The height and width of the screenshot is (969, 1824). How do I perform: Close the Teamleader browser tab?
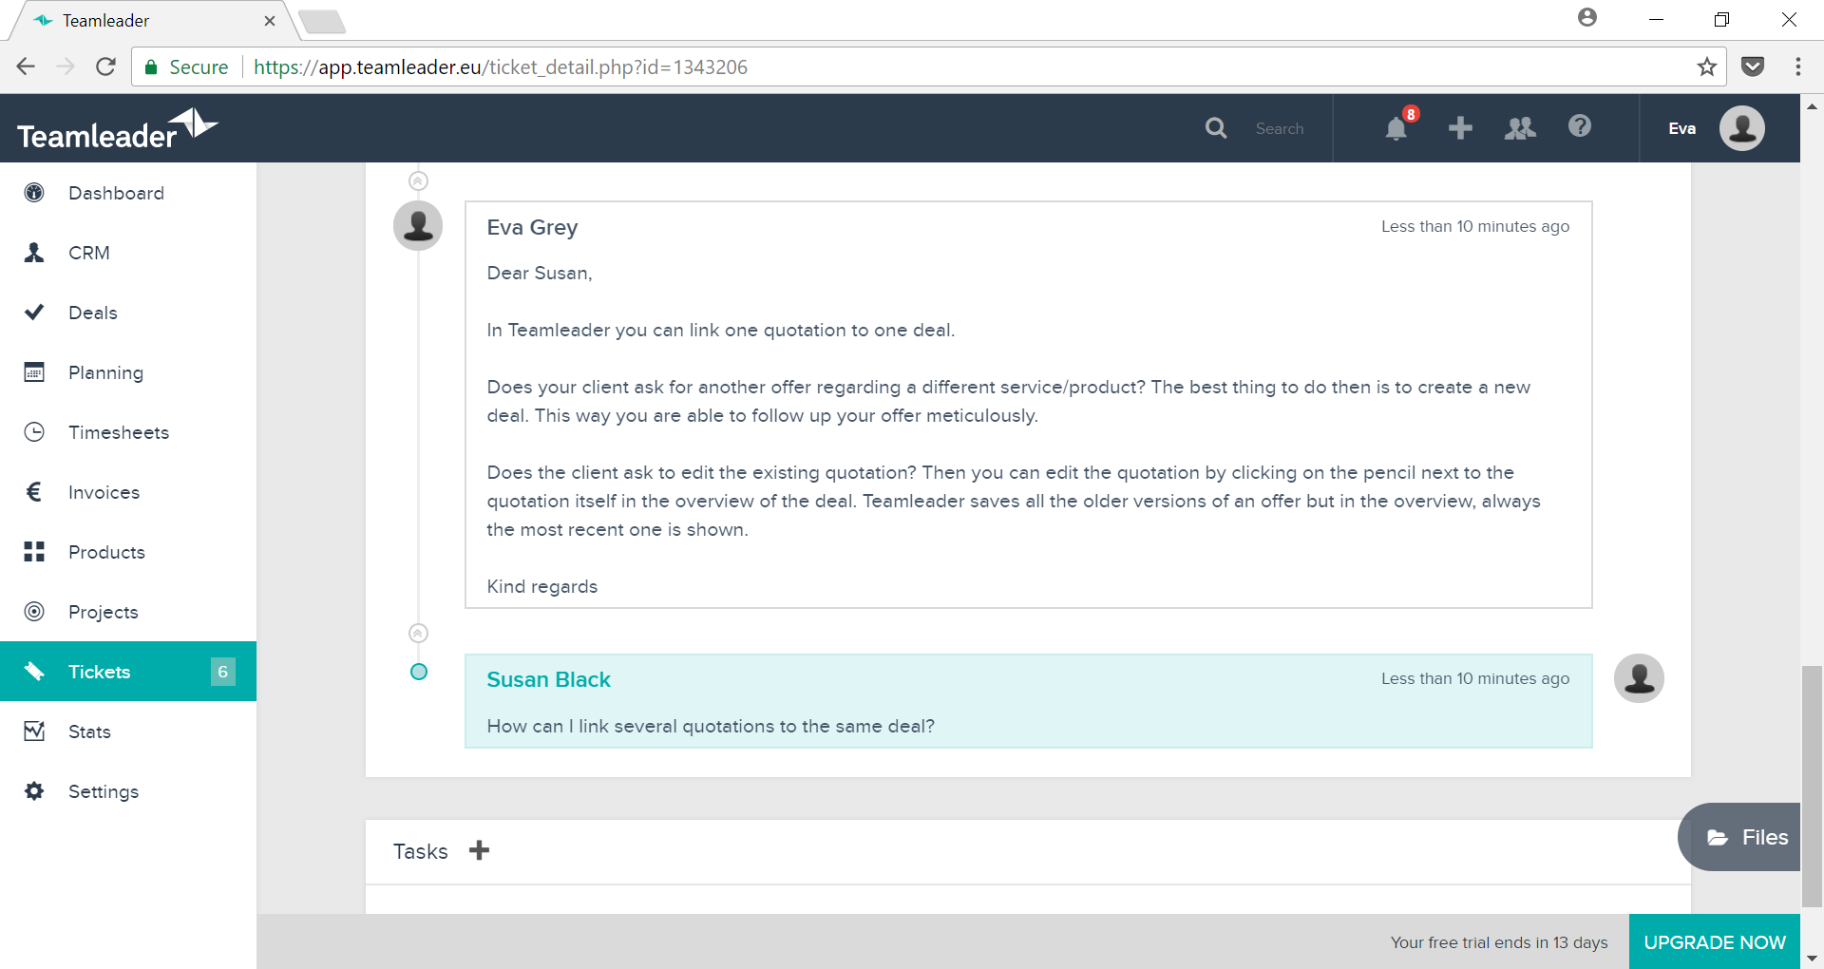pos(270,20)
